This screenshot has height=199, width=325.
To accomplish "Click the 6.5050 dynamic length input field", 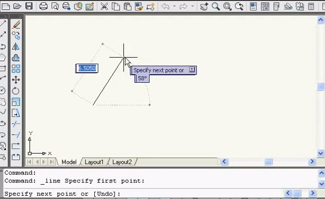I will click(87, 68).
